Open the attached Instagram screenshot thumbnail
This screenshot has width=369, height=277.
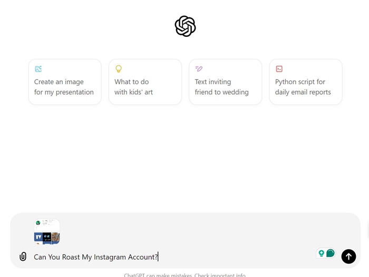pos(47,231)
